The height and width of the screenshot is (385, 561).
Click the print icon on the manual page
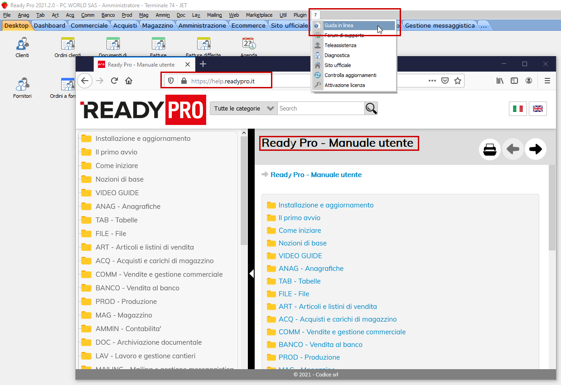490,149
